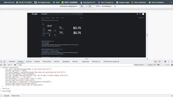
Task: Switch to the Elements tab
Action: coord(12,62)
